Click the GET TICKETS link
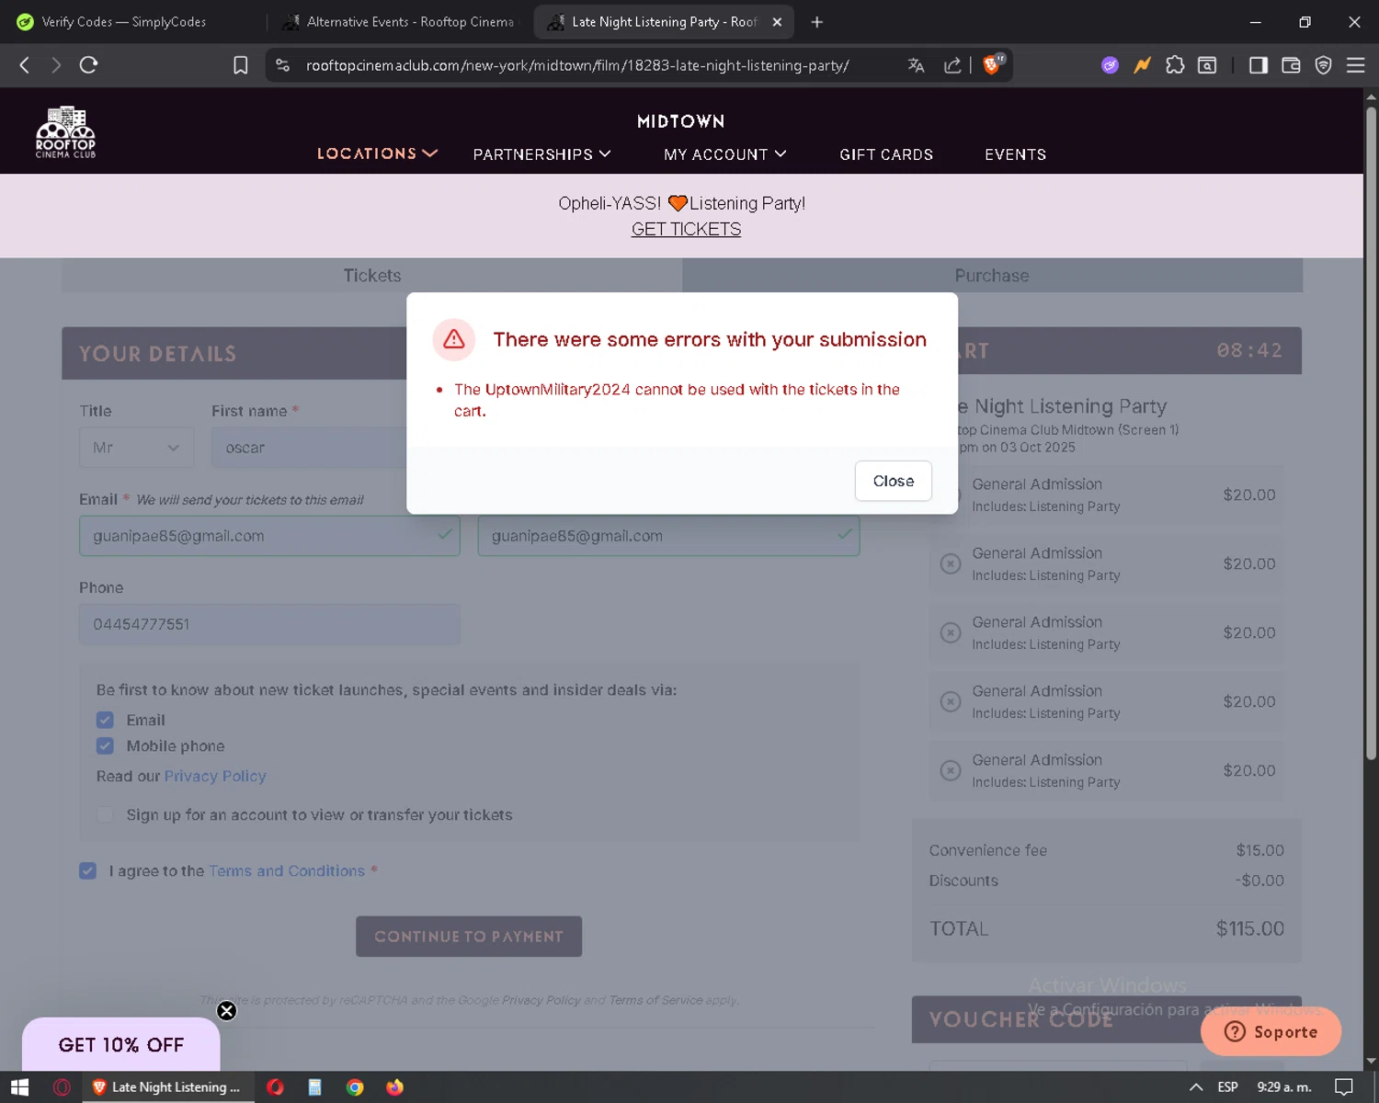 tap(686, 230)
